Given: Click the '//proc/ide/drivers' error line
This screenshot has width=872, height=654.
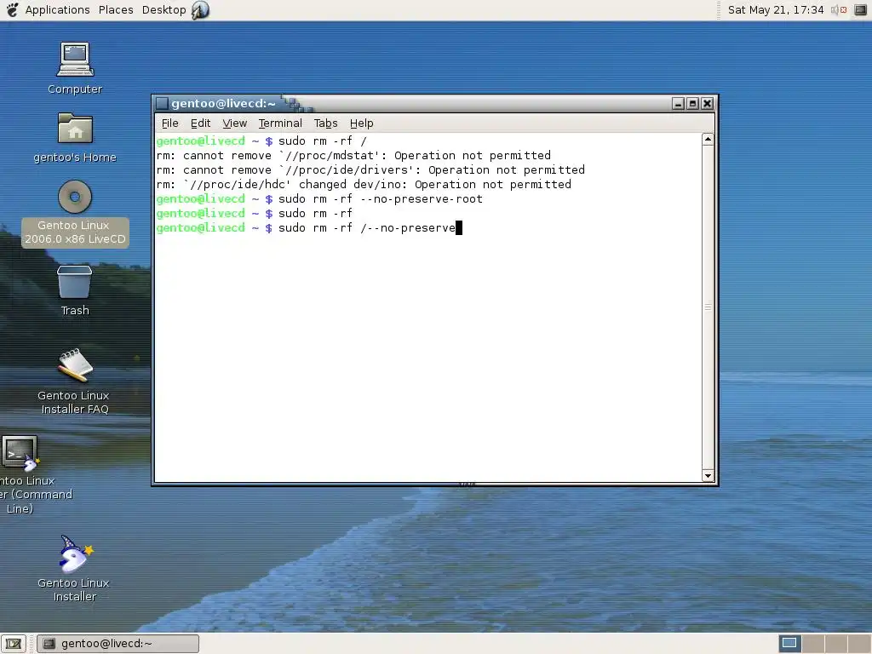Looking at the screenshot, I should tap(370, 170).
